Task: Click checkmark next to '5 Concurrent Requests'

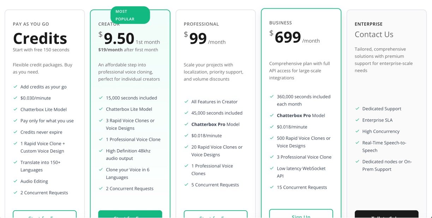Action: (x=186, y=185)
